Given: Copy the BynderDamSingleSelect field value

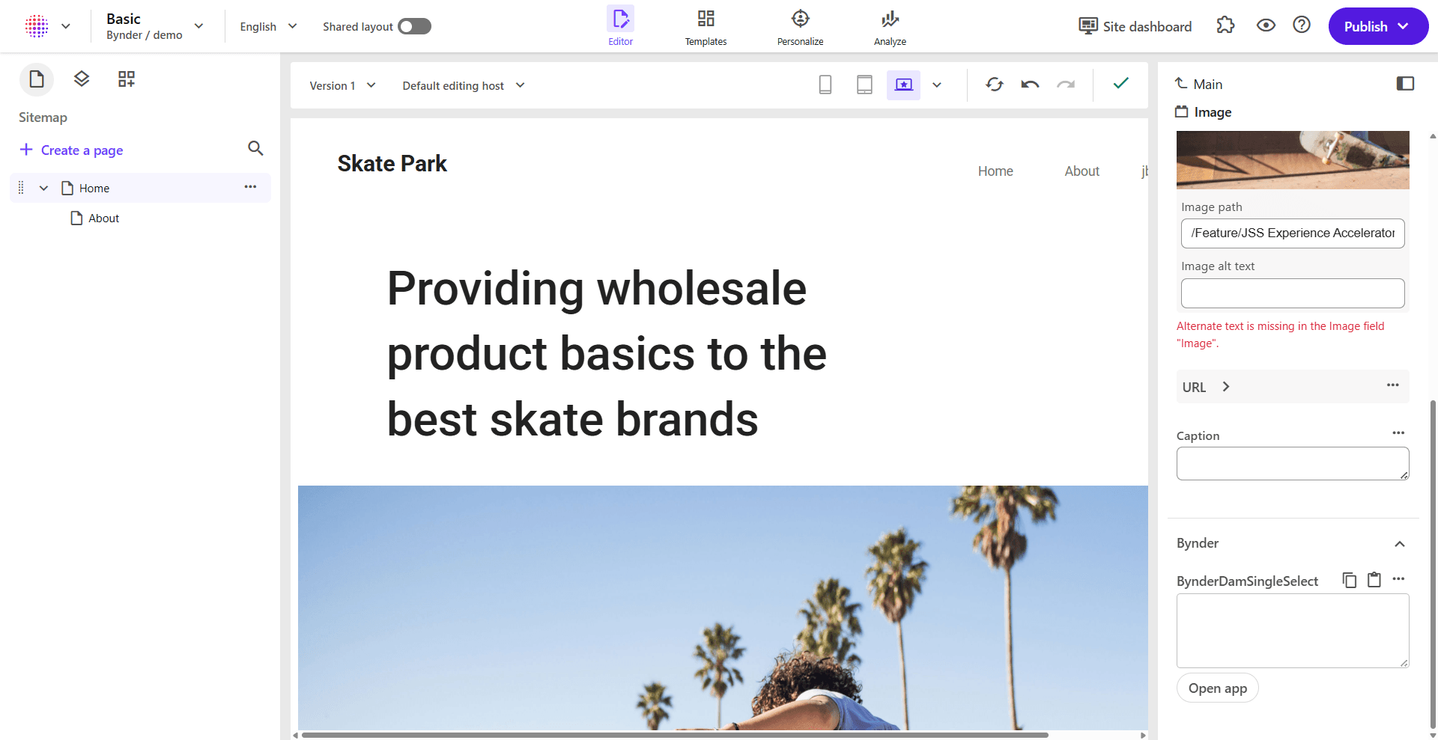Looking at the screenshot, I should (1350, 580).
